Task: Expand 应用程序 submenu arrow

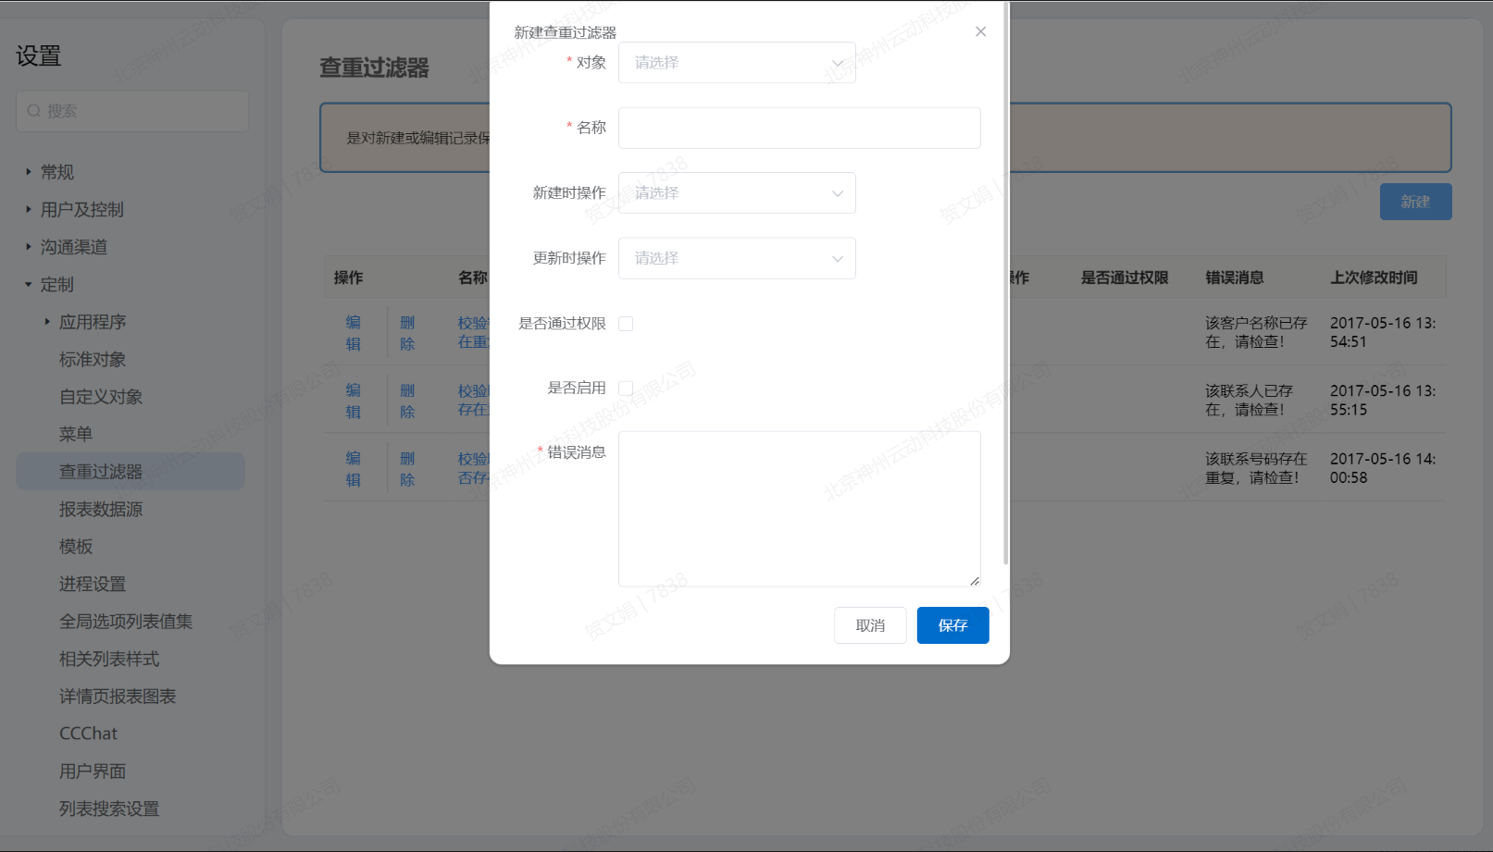Action: point(47,322)
